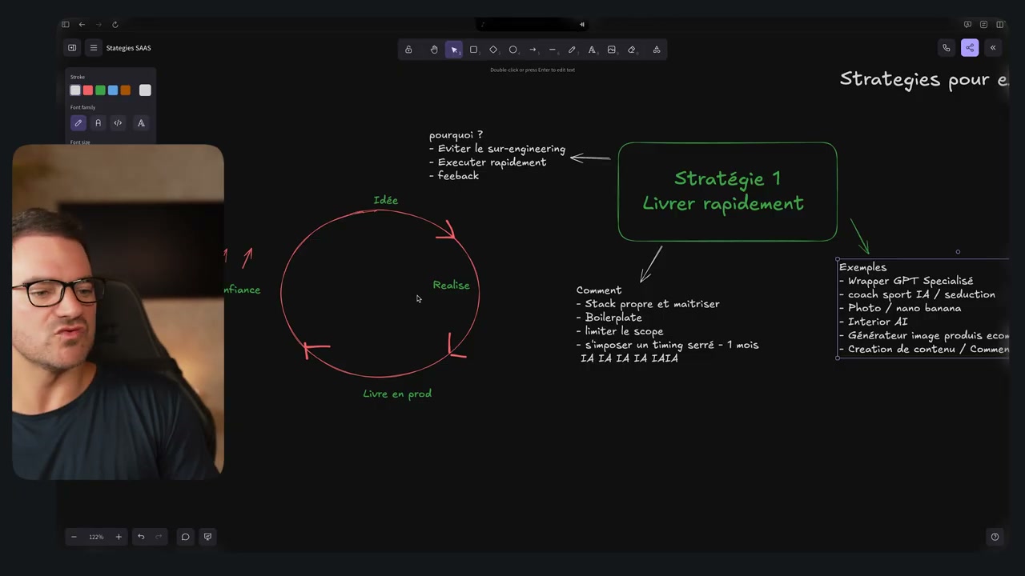Open the more shapes tools menu
Viewport: 1025px width, 576px height.
[657, 50]
